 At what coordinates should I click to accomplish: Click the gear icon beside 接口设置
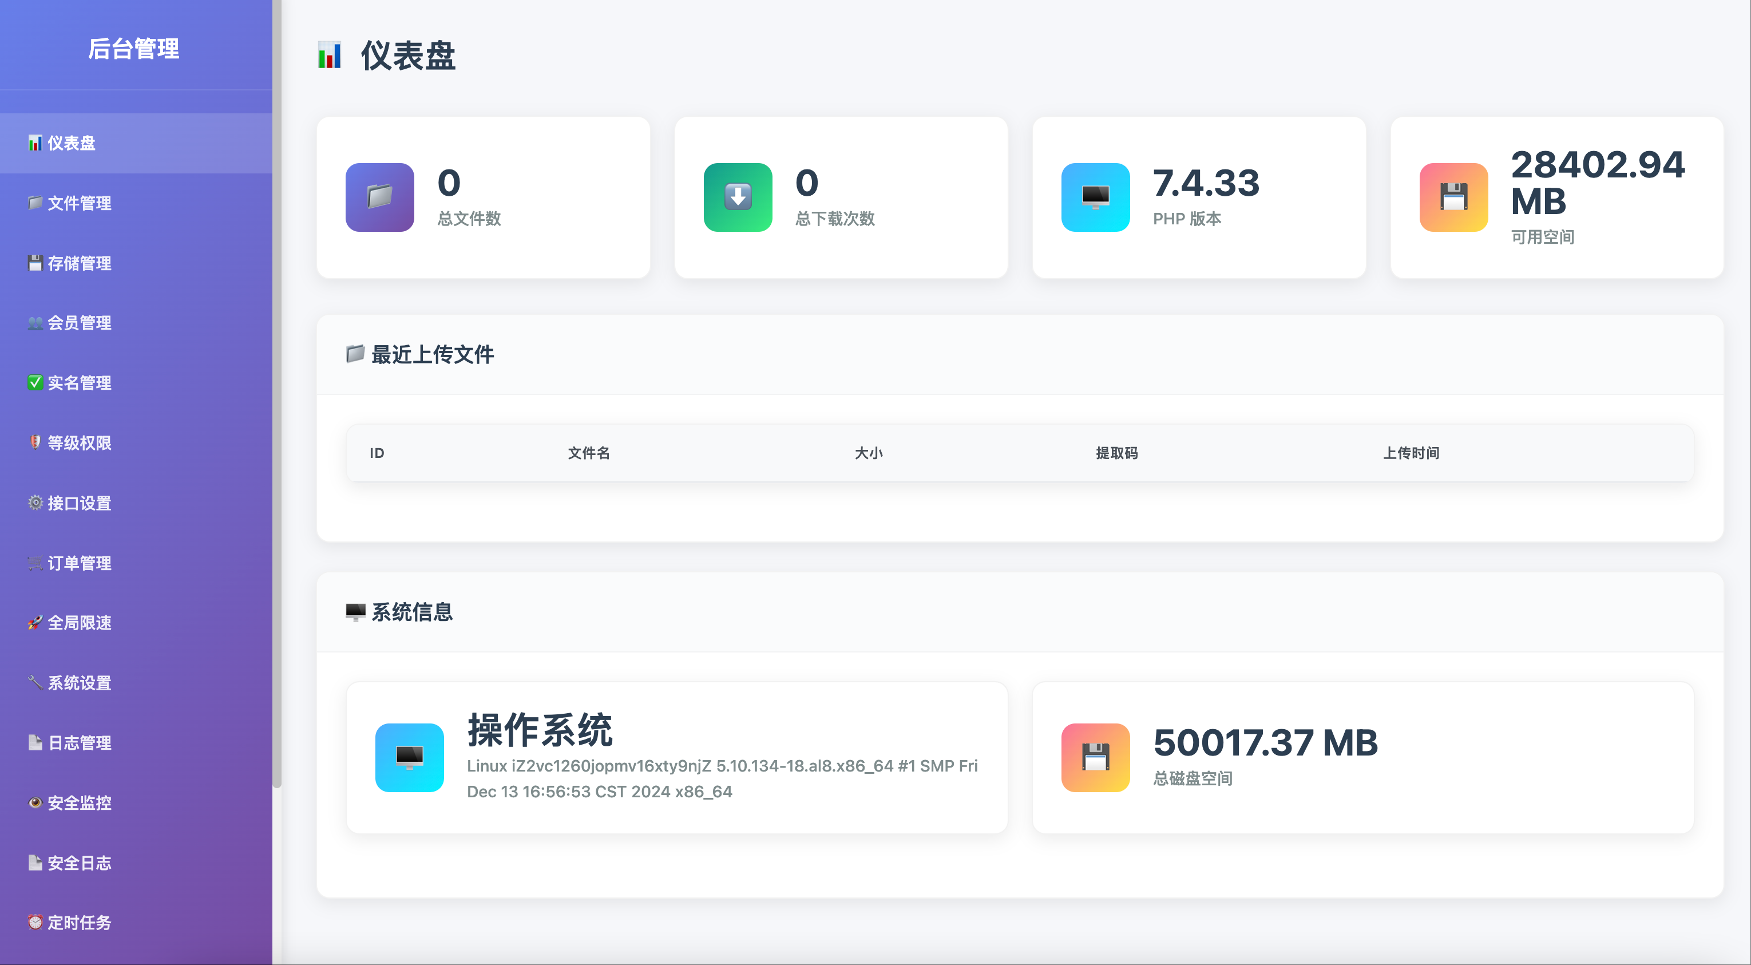(x=35, y=503)
